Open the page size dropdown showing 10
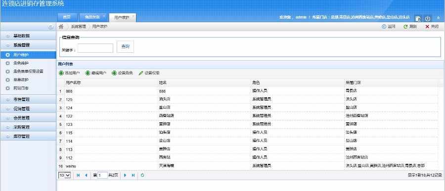 pyautogui.click(x=64, y=175)
